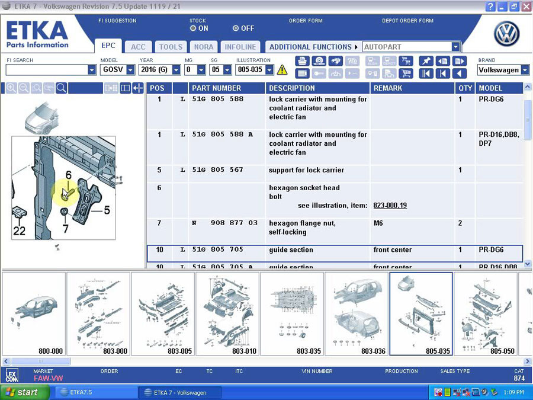Viewport: 533px width, 400px height.
Task: Click the yellow warning triangle icon
Action: pyautogui.click(x=282, y=70)
